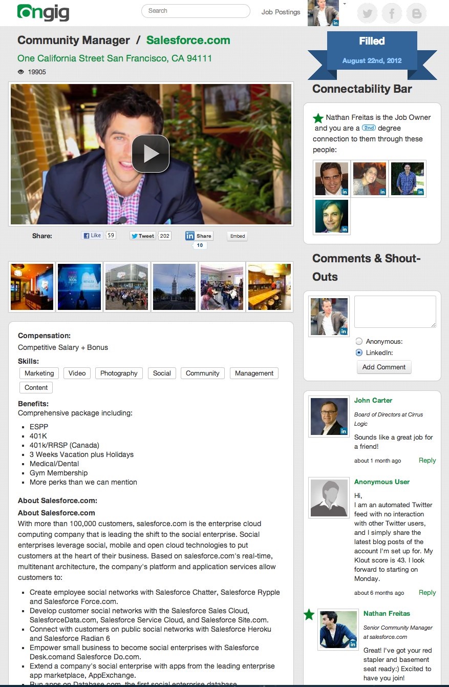
Task: Click John Carter's avatar photo
Action: (x=329, y=417)
